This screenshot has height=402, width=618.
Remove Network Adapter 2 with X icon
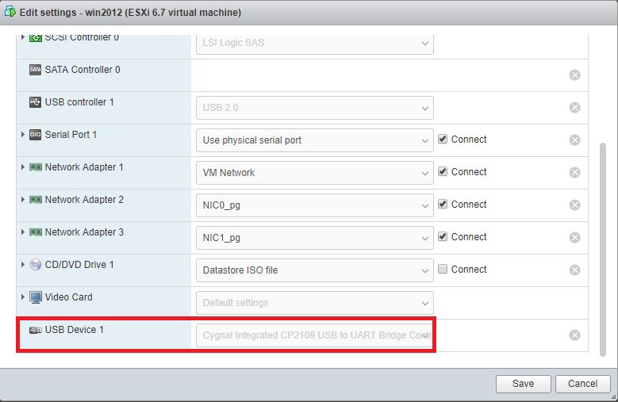574,205
